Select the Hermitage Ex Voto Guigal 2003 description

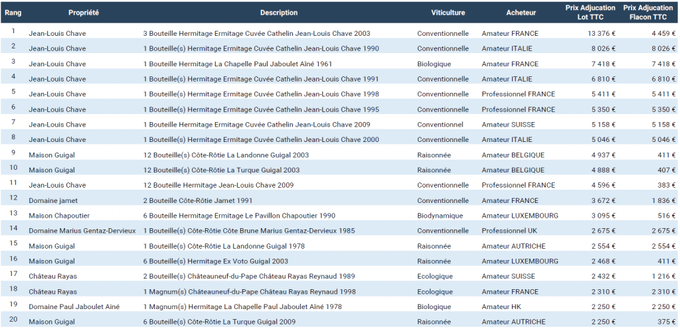216,261
